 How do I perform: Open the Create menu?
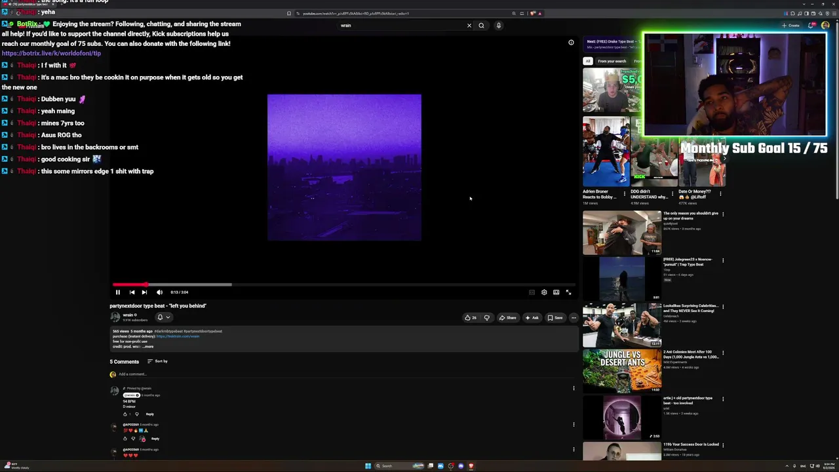[x=790, y=26]
